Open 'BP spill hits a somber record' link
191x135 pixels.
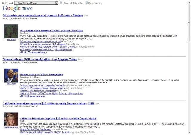pyautogui.click(x=43, y=44)
